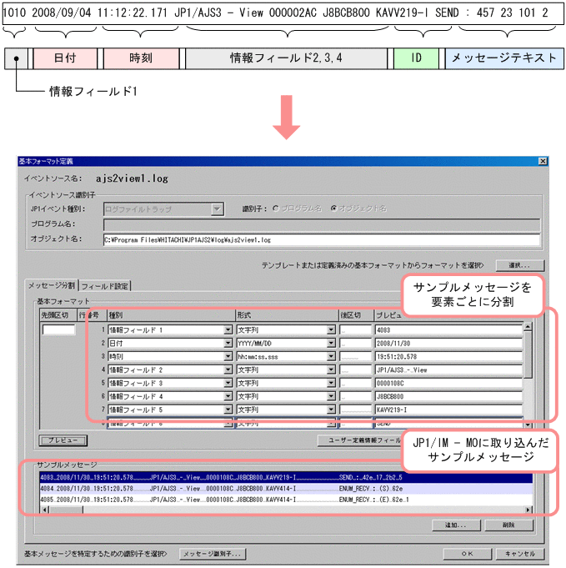Click the format table vertical scroll thumb
This screenshot has width=566, height=568.
click(x=528, y=354)
